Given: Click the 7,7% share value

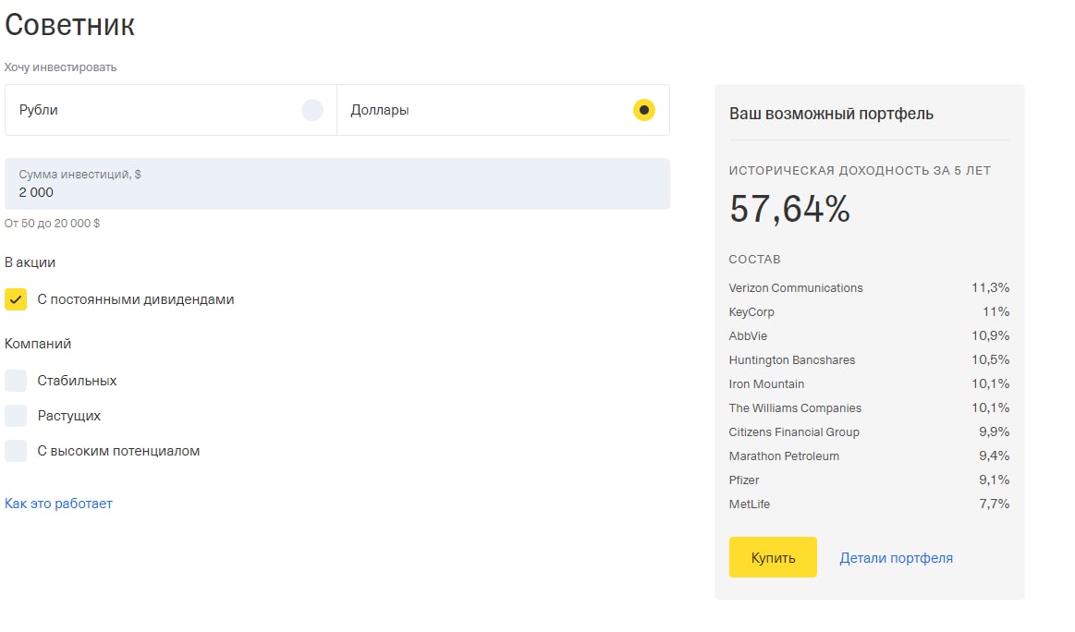Looking at the screenshot, I should click(994, 504).
